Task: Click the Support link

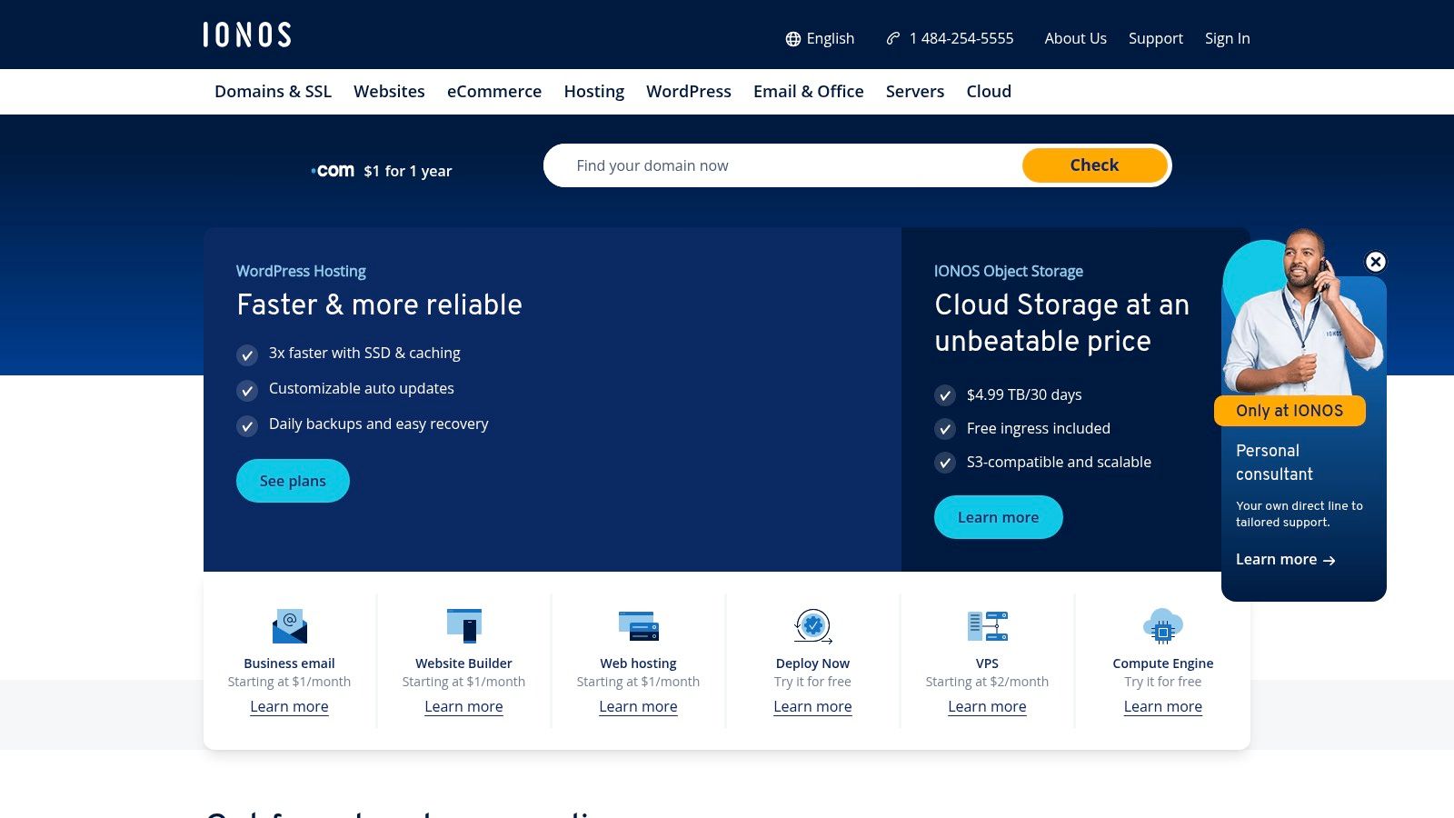Action: point(1156,38)
